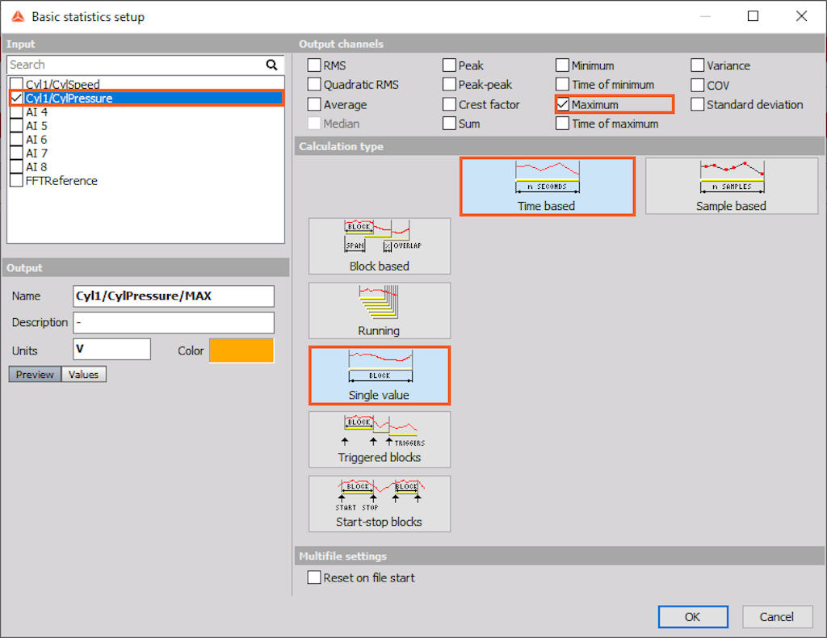827x638 pixels.
Task: Edit the output Name field
Action: pos(174,296)
